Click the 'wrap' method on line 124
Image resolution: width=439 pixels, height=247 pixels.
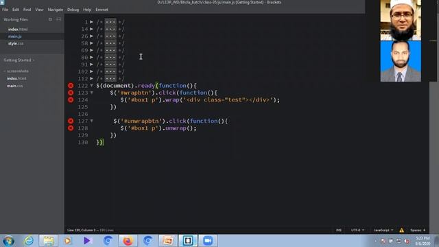tap(172, 99)
